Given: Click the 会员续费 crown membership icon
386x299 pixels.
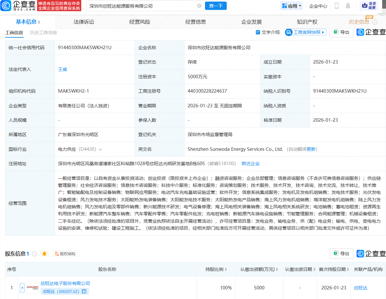Looking at the screenshot, I should (365, 6).
